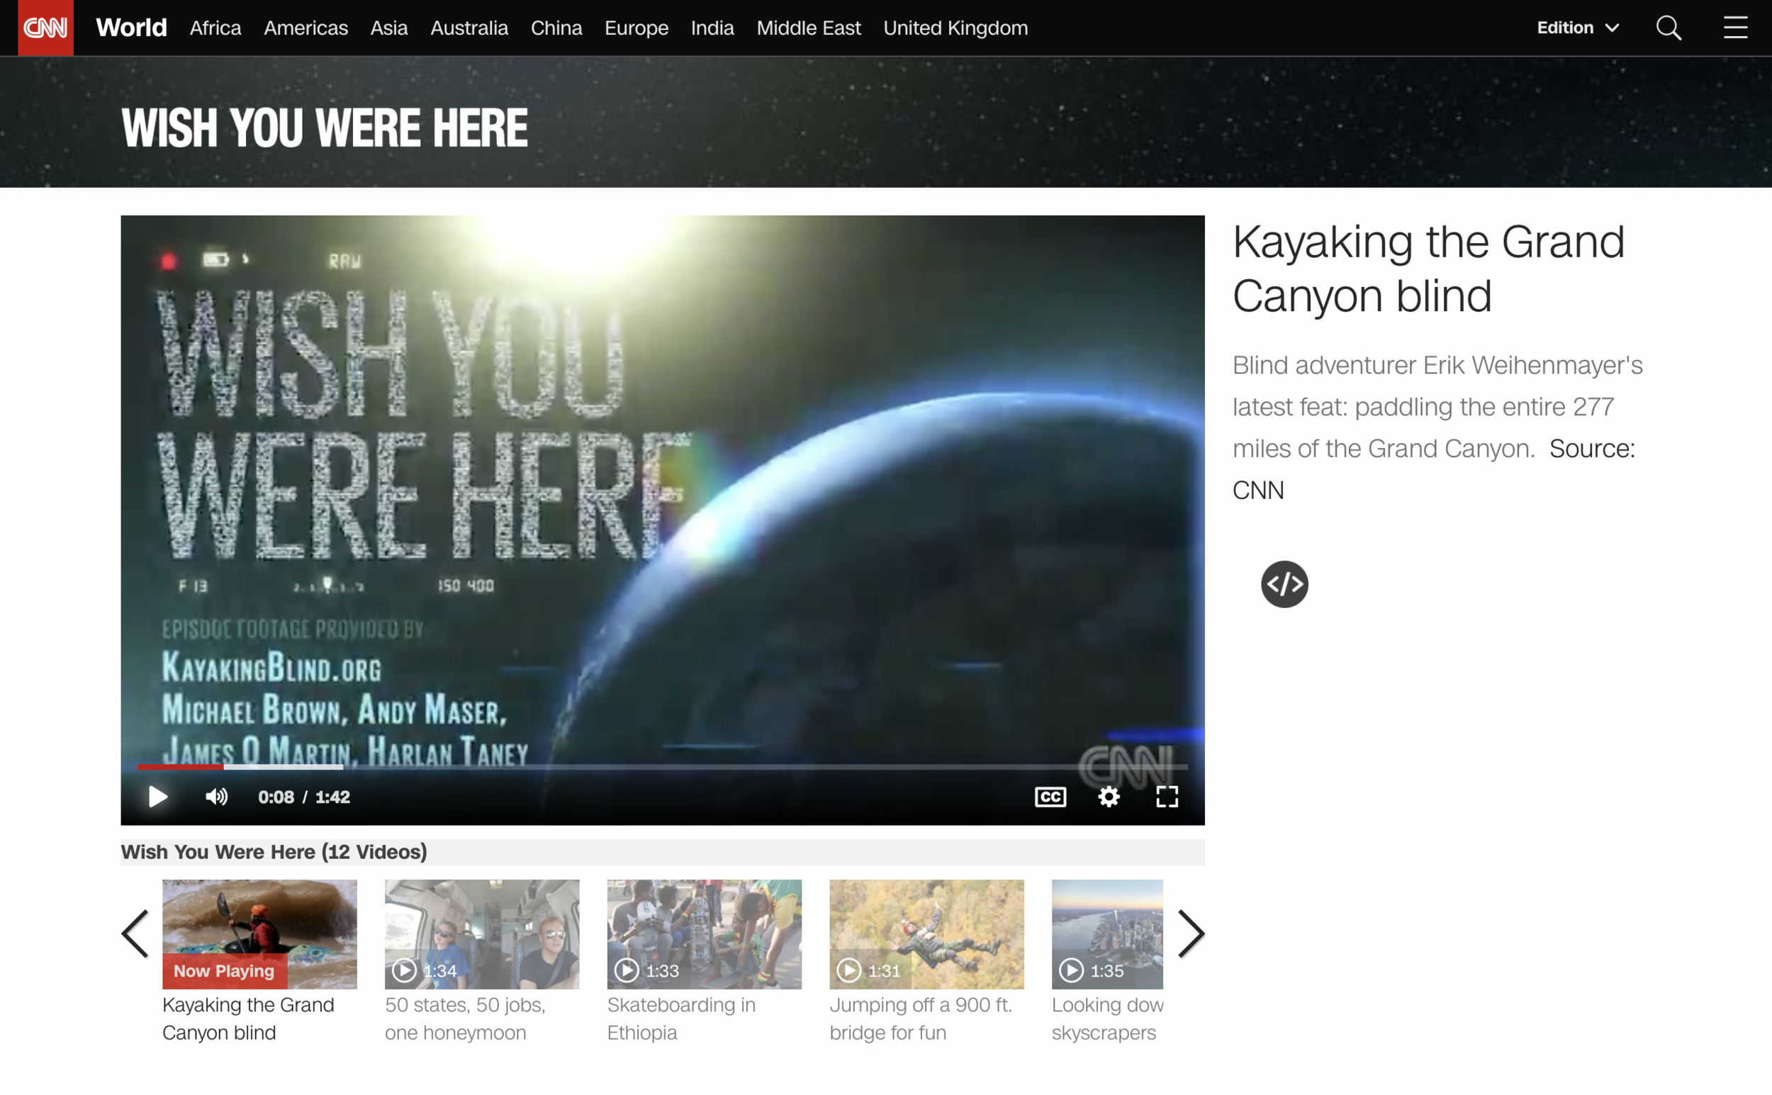Viewport: 1772px width, 1095px height.
Task: Select the Jumping off bridge thumbnail
Action: (x=926, y=934)
